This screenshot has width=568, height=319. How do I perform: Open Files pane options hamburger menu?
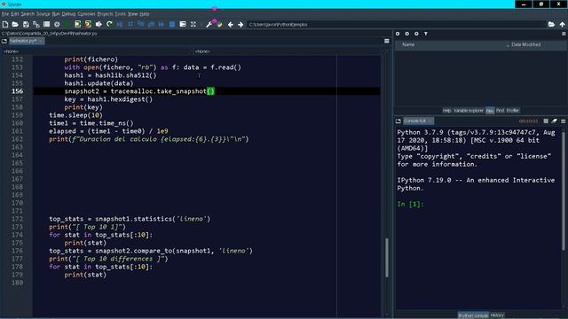pos(564,34)
